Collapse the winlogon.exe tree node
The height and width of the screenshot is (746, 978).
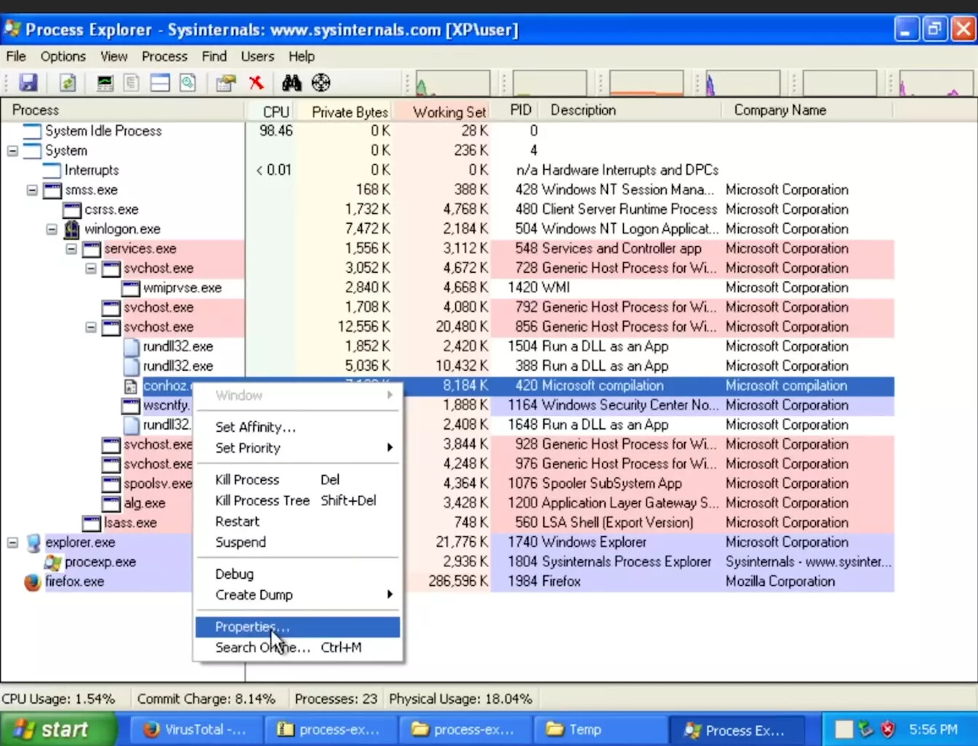(x=52, y=229)
